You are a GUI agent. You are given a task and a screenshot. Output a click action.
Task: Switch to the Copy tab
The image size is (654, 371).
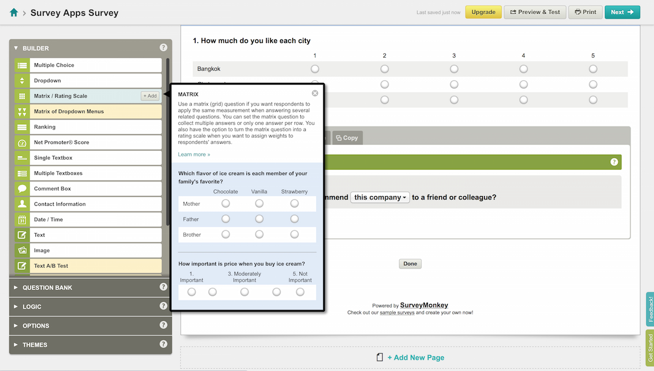pyautogui.click(x=347, y=138)
